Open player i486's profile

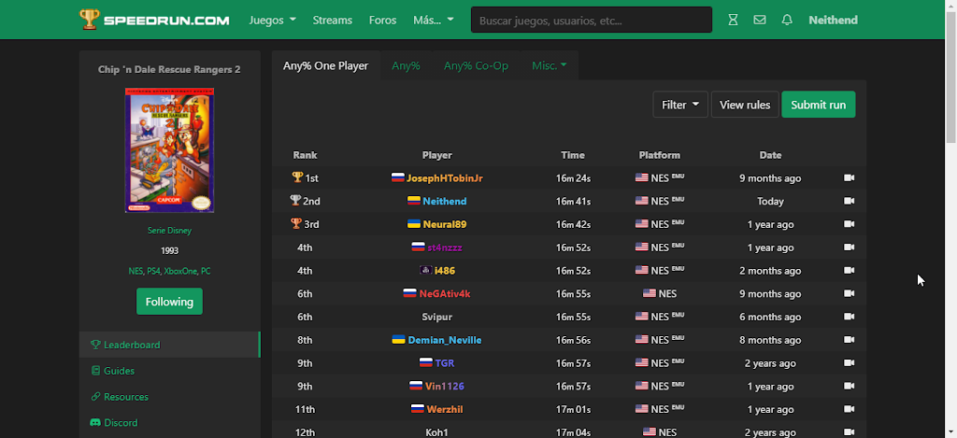tap(444, 271)
